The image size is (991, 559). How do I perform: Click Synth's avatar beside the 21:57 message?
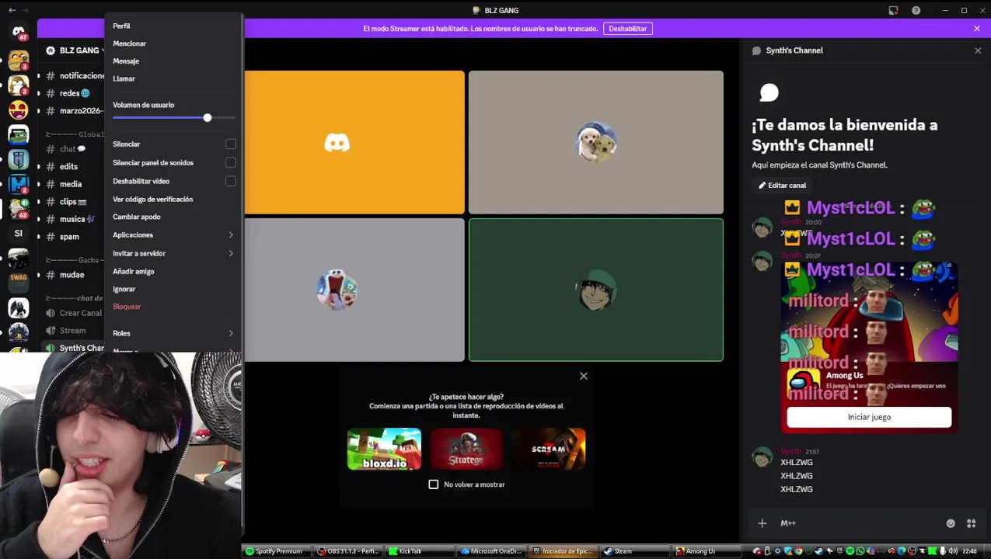pyautogui.click(x=762, y=457)
